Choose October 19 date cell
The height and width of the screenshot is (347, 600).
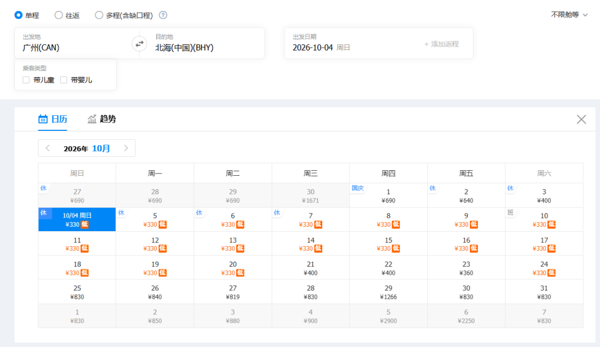(155, 268)
